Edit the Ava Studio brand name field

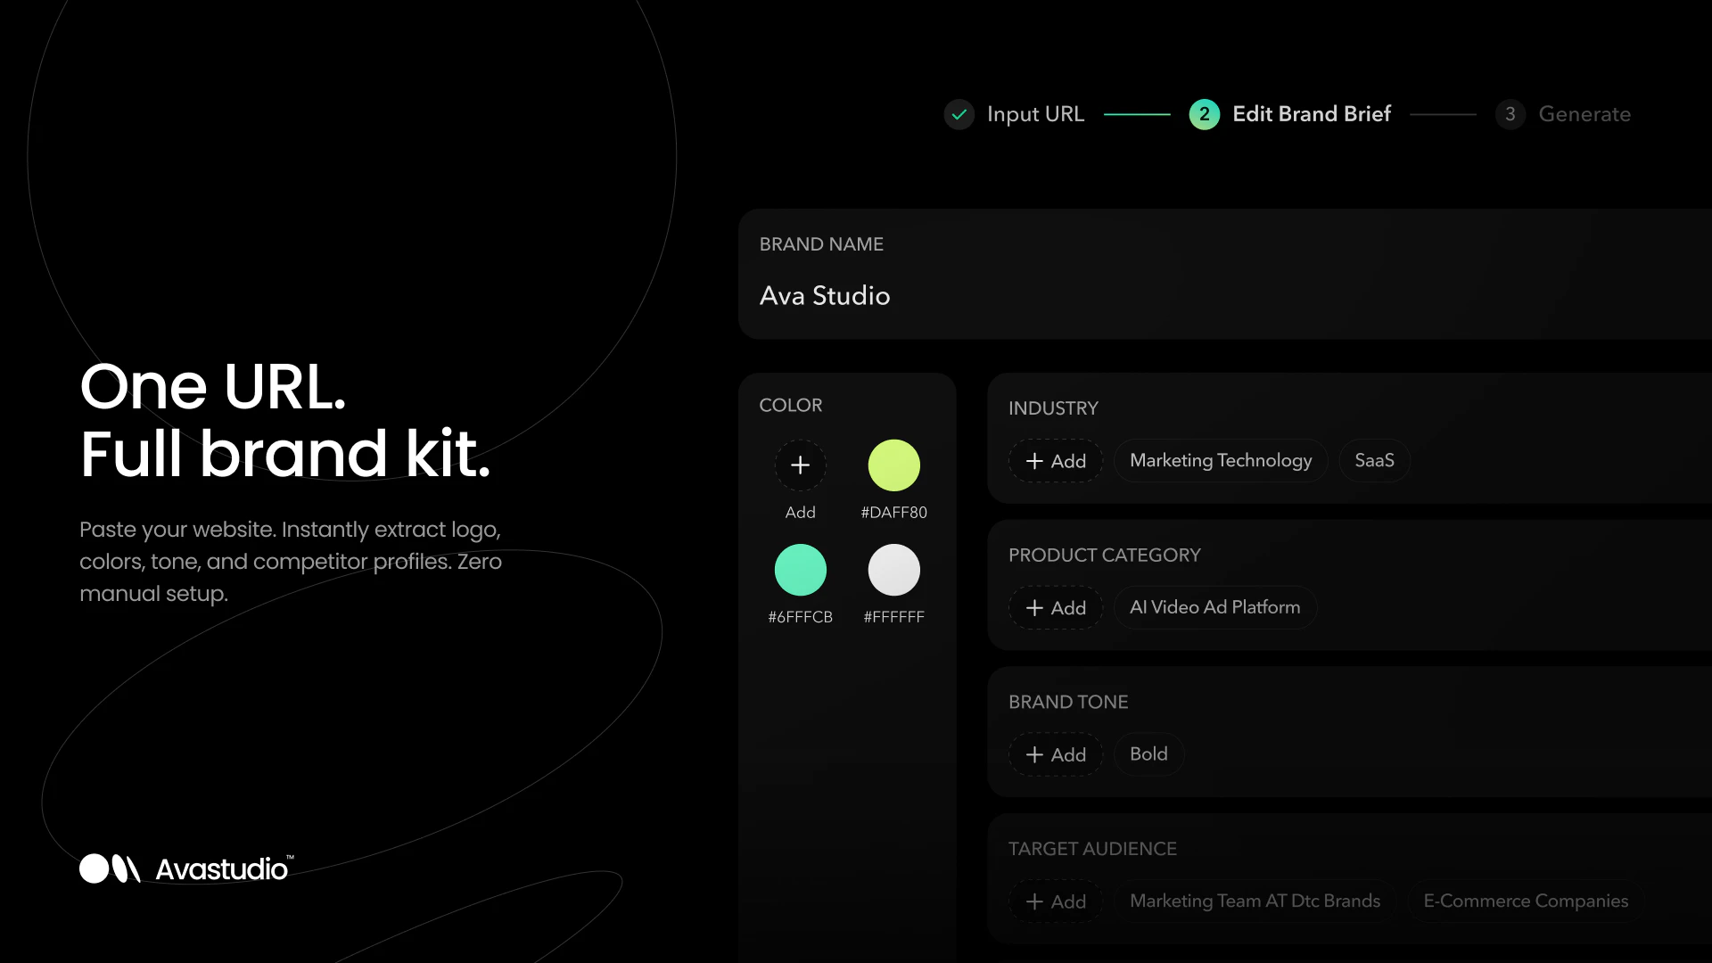pos(1224,275)
